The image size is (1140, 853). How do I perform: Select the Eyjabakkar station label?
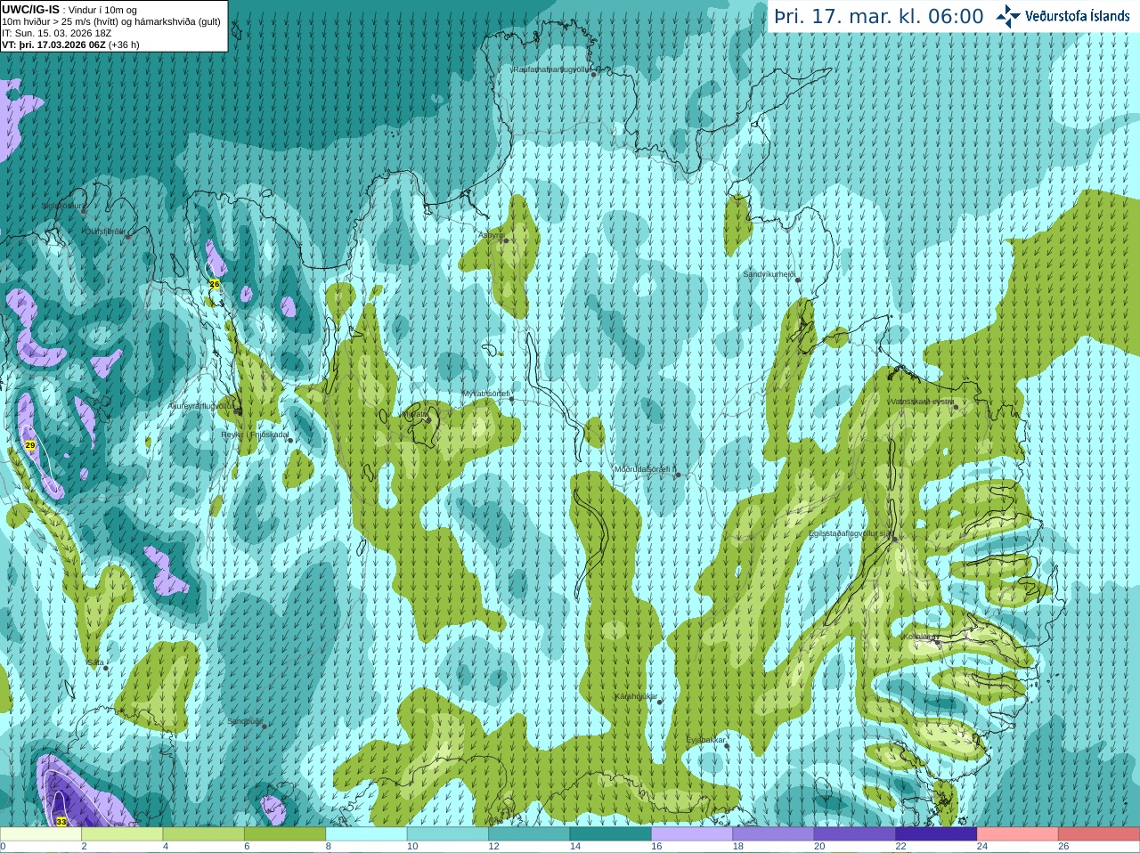[x=705, y=740]
